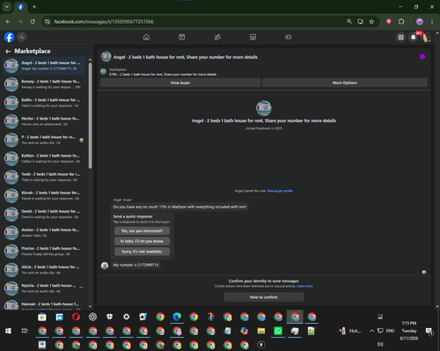The width and height of the screenshot is (440, 351).
Task: Open More Options button
Action: click(345, 83)
